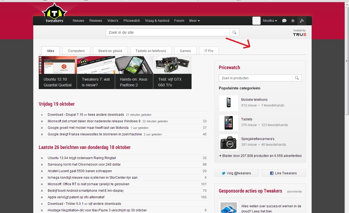Image resolution: width=349 pixels, height=213 pixels.
Task: Toggle the brightness sun icon
Action: (293, 21)
